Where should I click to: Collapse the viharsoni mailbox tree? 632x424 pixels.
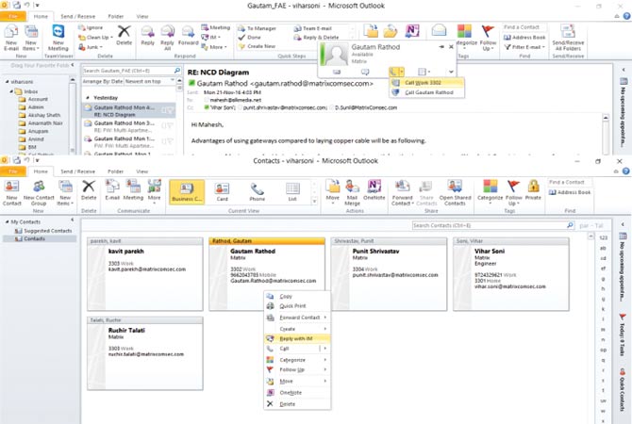(7, 82)
